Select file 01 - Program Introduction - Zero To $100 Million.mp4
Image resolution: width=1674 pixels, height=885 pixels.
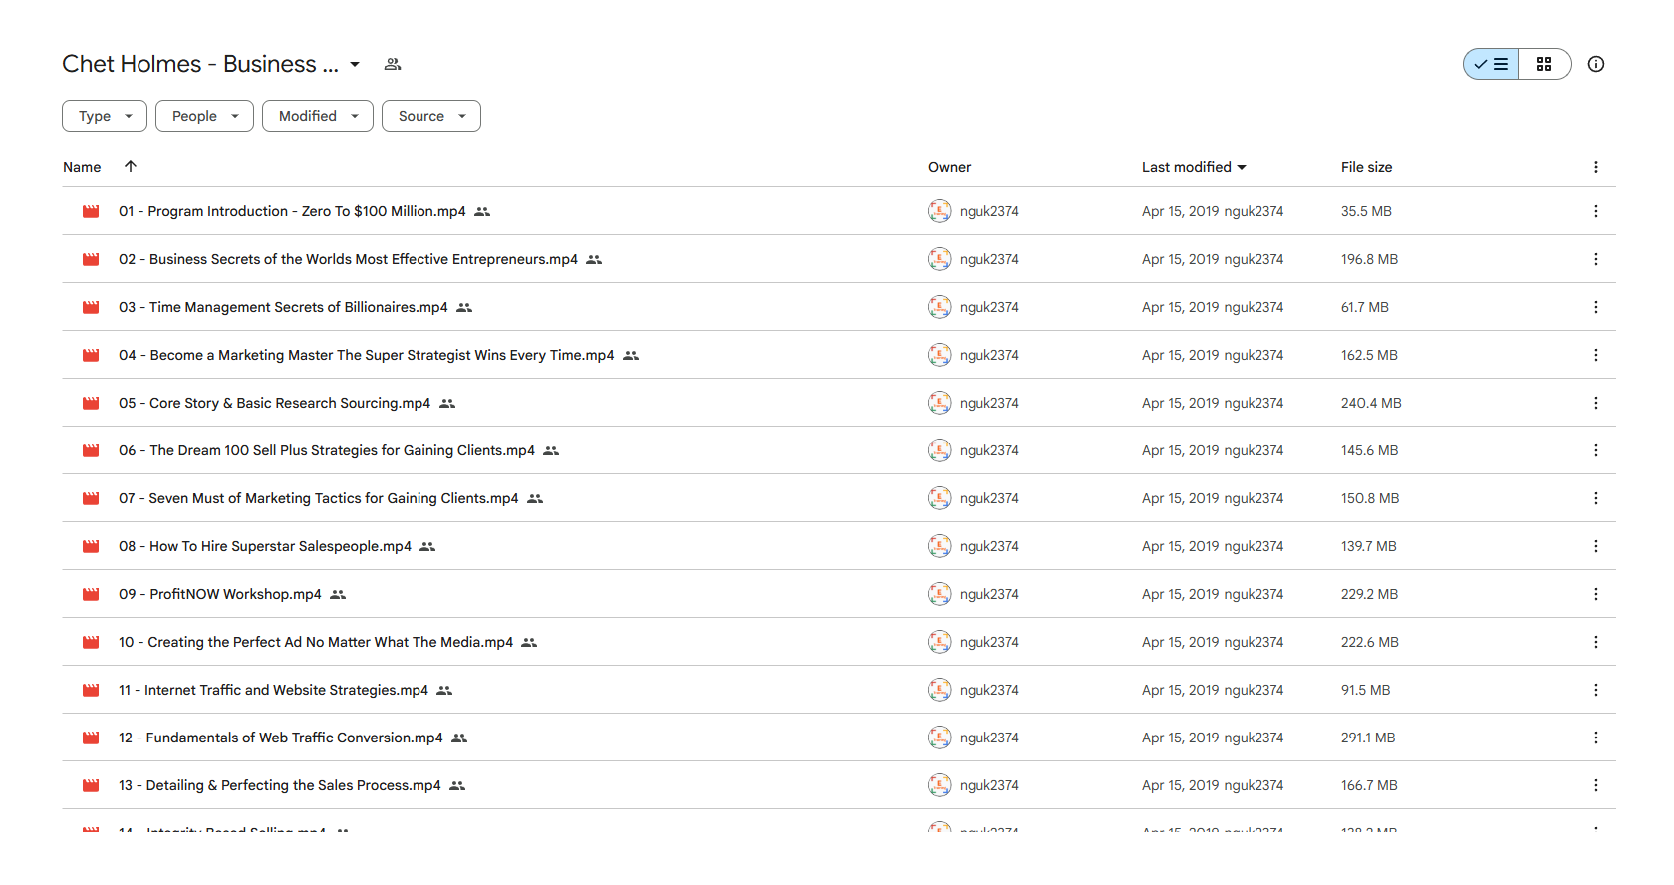292,211
